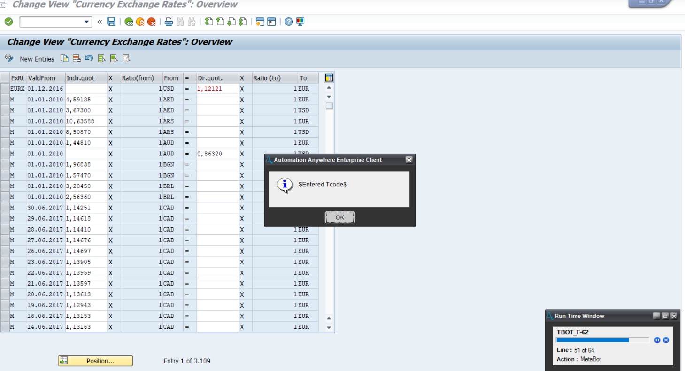The image size is (685, 371).
Task: Select row dated 30.06.2017
Action: click(x=5, y=208)
